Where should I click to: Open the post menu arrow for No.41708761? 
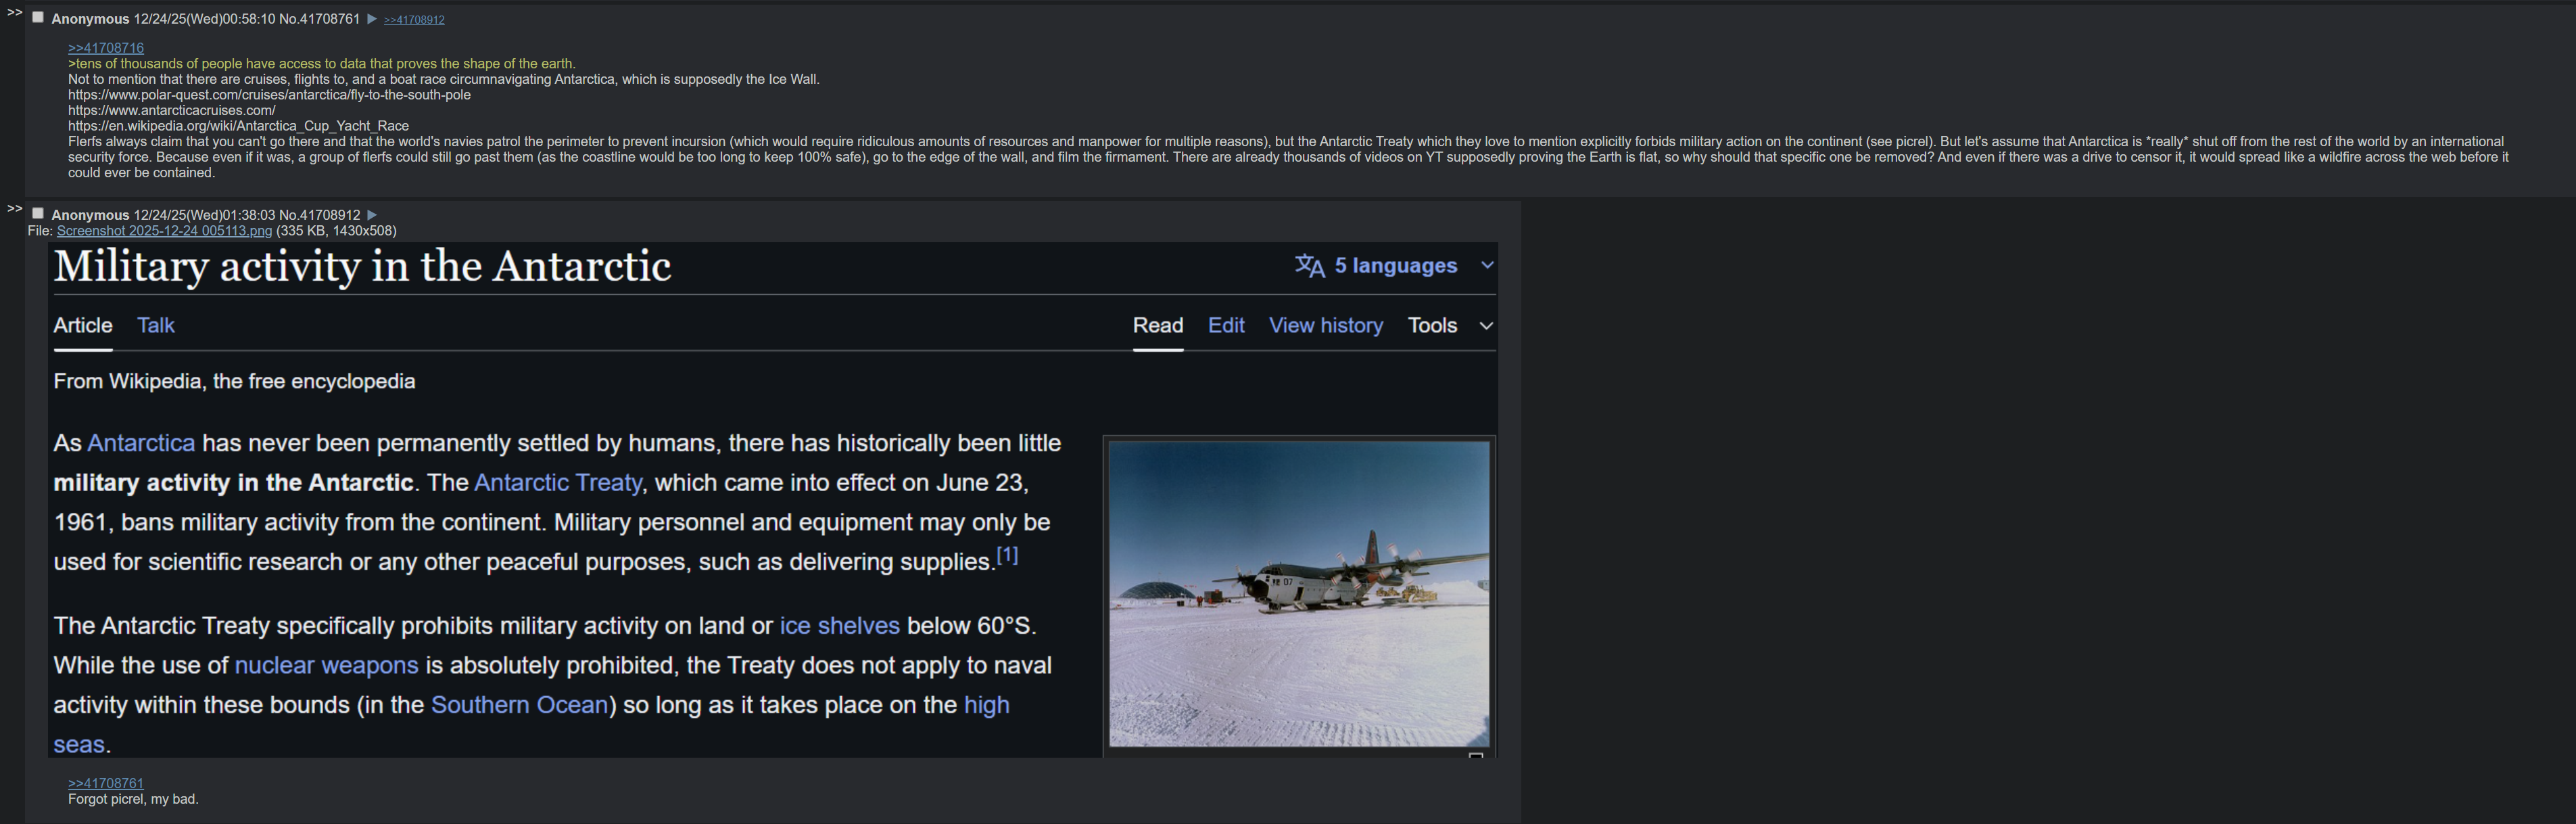[372, 19]
